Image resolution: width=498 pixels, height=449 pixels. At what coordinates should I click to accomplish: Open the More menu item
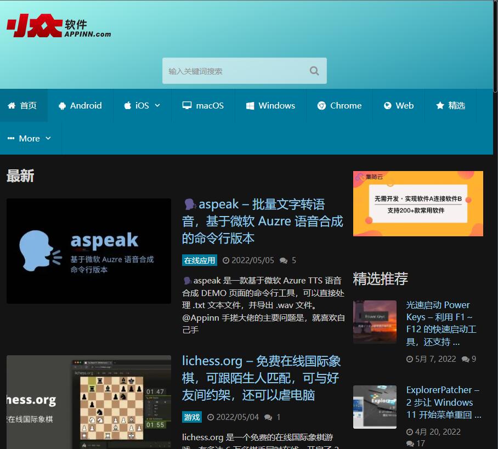[29, 139]
